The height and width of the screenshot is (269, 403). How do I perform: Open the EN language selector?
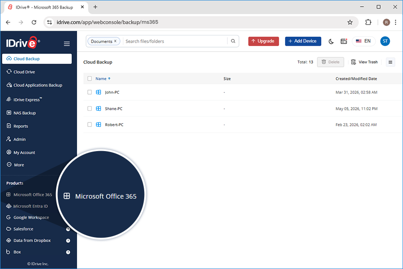364,41
